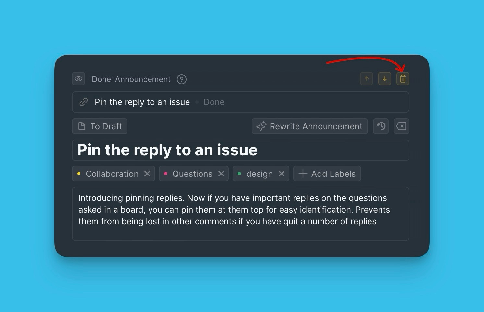This screenshot has width=484, height=312.
Task: Toggle announcement visibility with the eye icon
Action: tap(78, 79)
